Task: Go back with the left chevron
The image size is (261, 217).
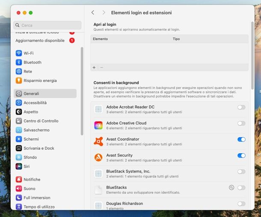Action: [x=93, y=13]
